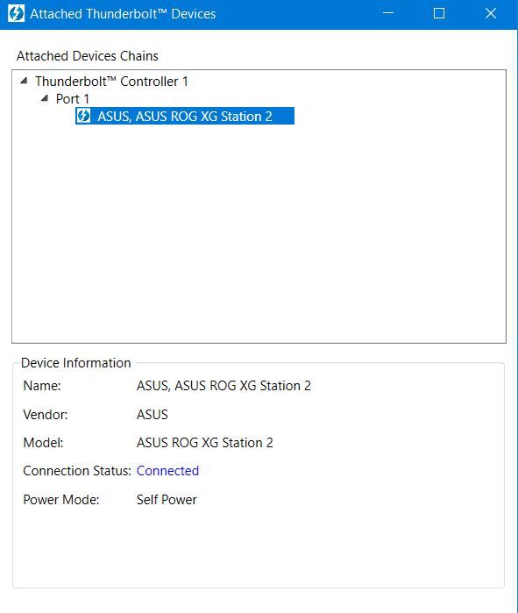Select the Port 1 tree entry
The width and height of the screenshot is (518, 613).
72,99
